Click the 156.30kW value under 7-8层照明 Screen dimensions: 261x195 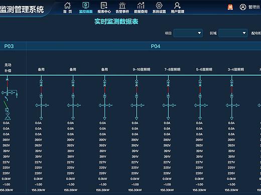tap(167, 190)
